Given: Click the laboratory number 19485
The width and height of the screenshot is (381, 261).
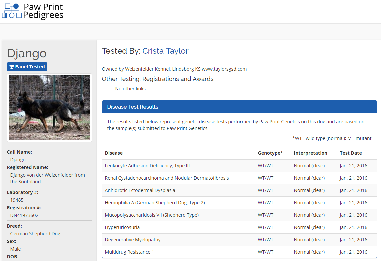Looking at the screenshot, I should pyautogui.click(x=17, y=200).
